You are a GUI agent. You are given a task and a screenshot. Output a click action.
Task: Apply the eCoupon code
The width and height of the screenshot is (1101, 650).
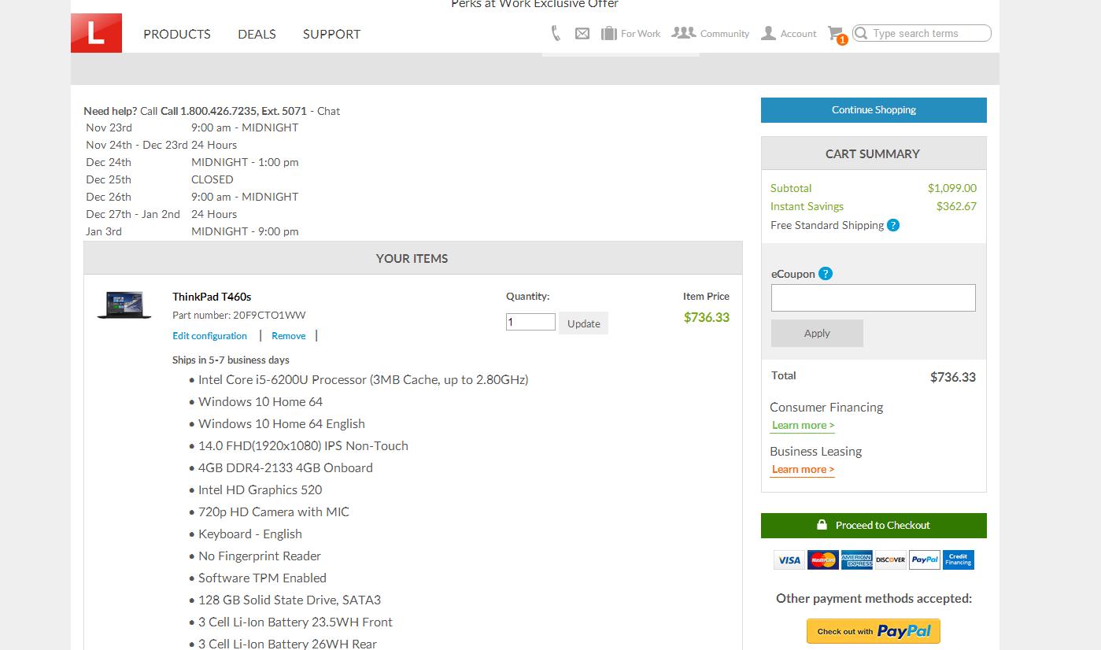pyautogui.click(x=817, y=333)
